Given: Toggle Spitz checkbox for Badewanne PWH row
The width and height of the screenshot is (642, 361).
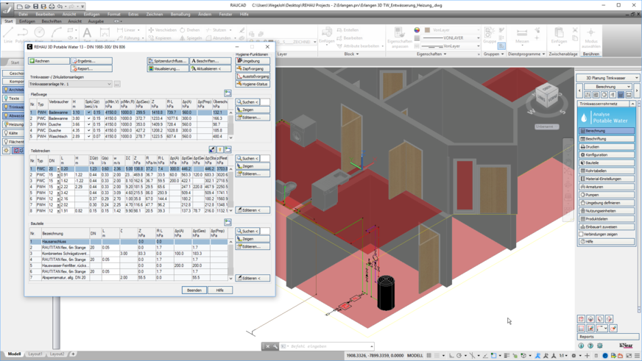Looking at the screenshot, I should pyautogui.click(x=89, y=112).
